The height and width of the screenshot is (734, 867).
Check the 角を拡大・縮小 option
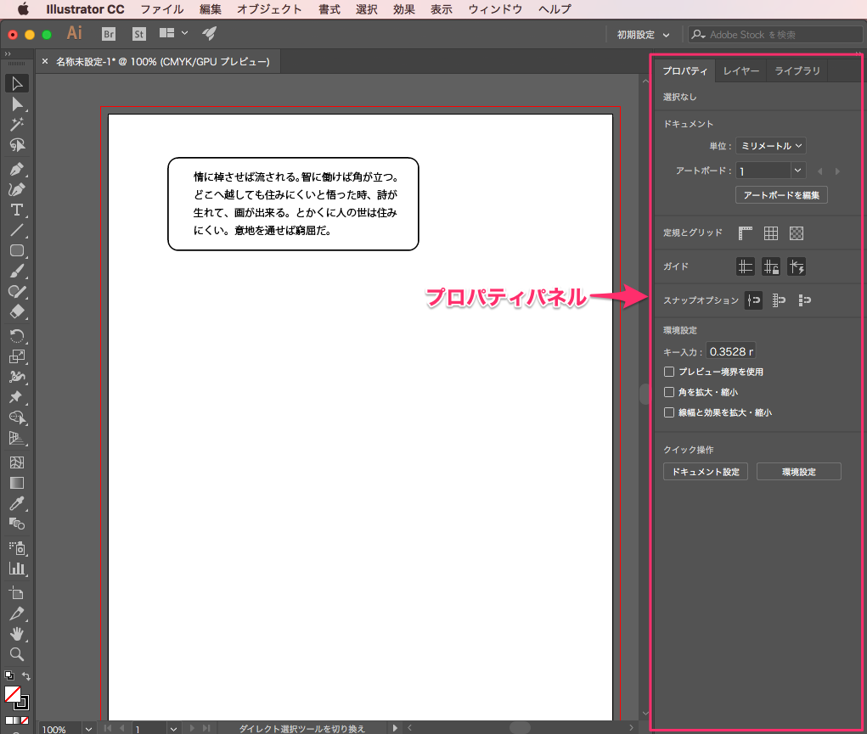pyautogui.click(x=669, y=392)
